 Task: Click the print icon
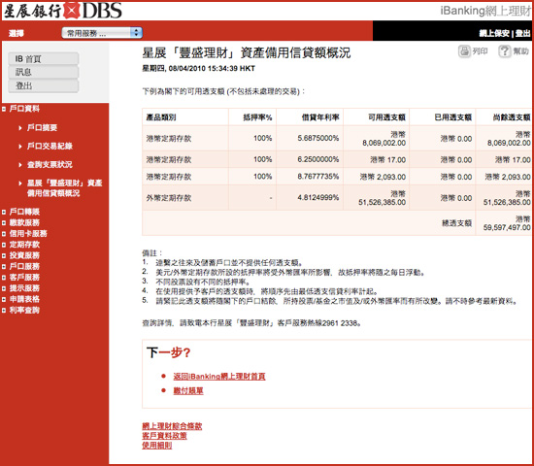point(464,51)
